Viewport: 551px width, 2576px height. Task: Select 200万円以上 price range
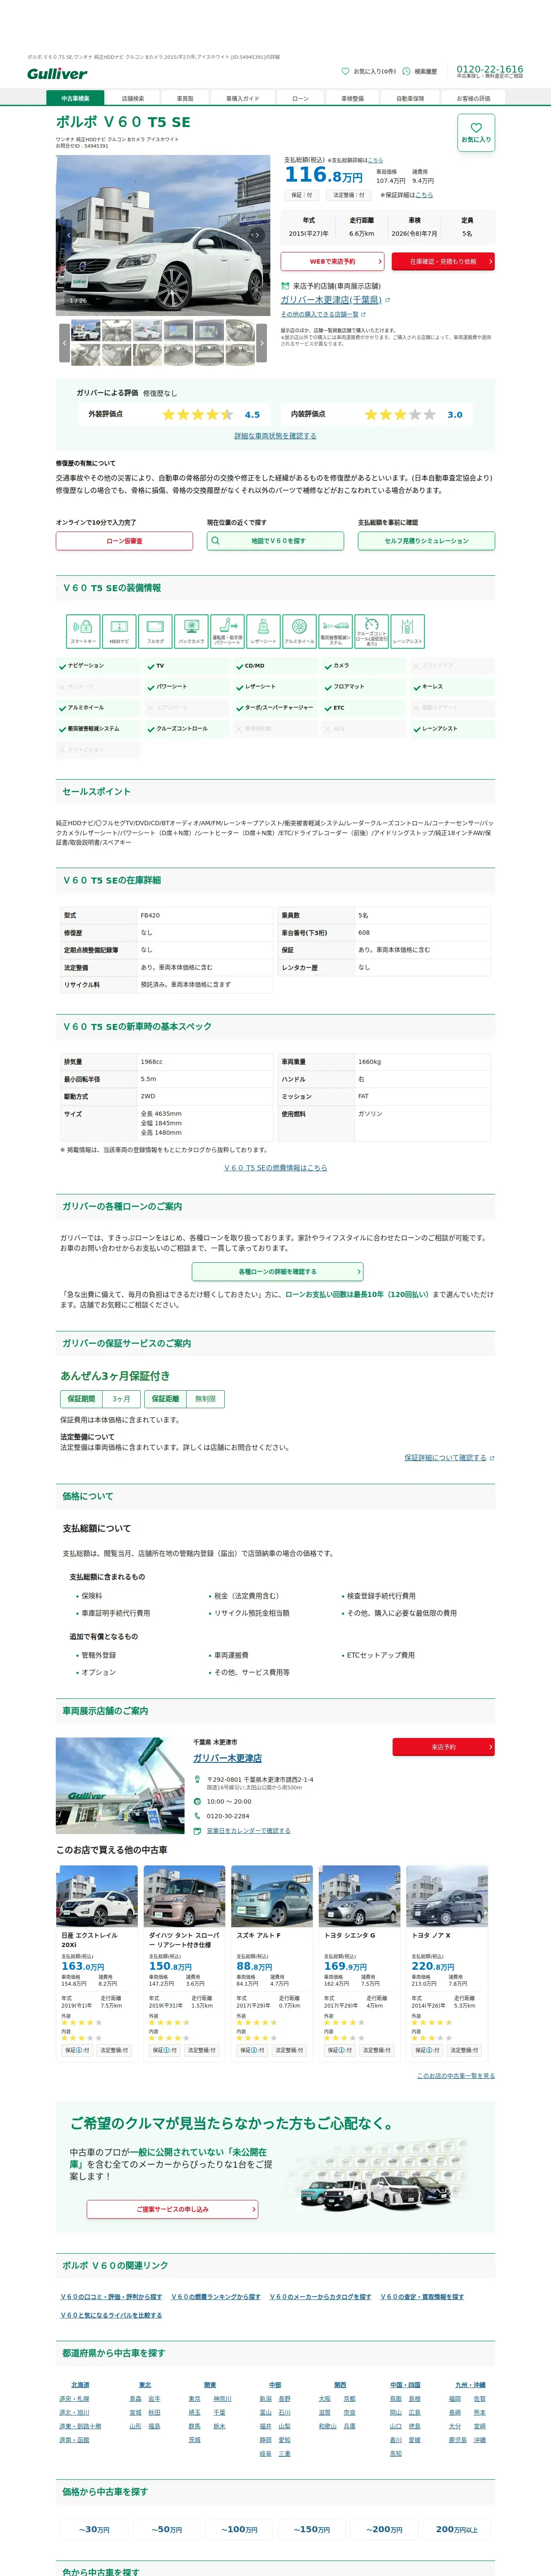pos(456,2529)
